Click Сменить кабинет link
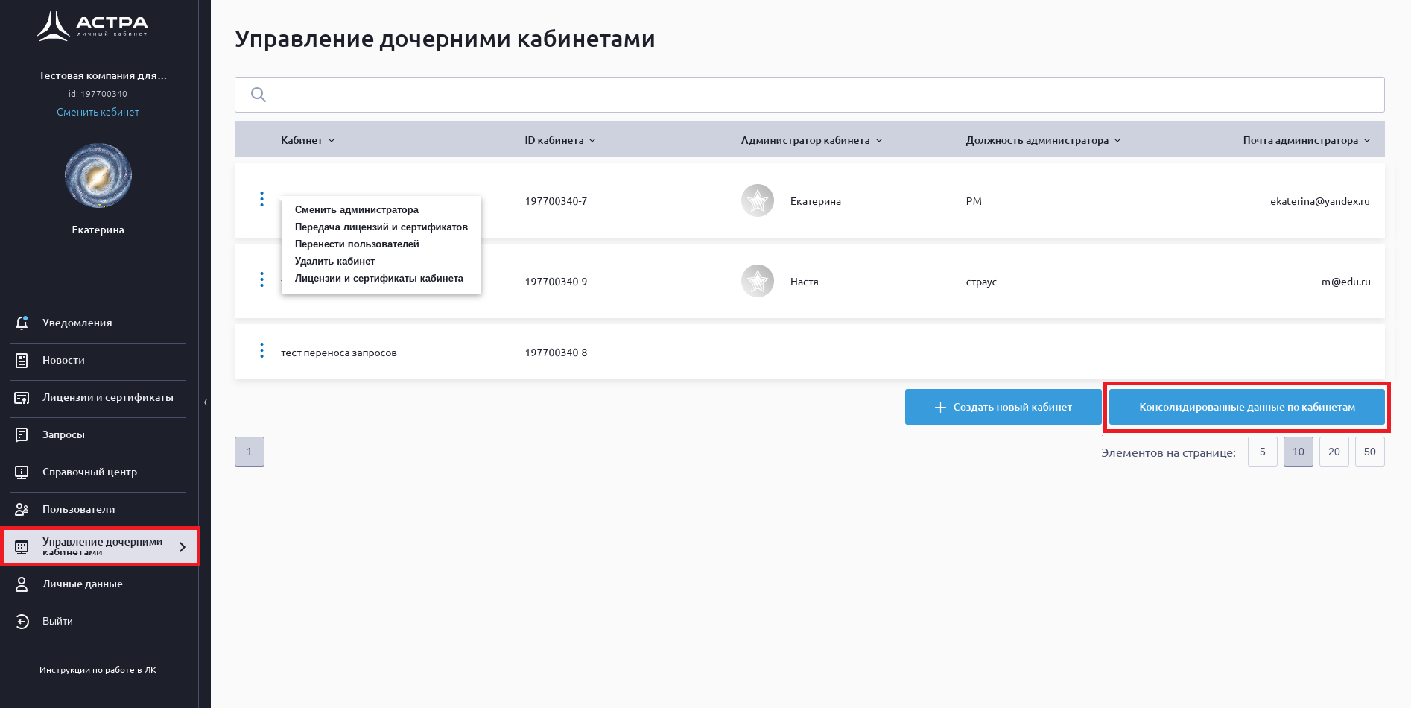 coord(98,112)
